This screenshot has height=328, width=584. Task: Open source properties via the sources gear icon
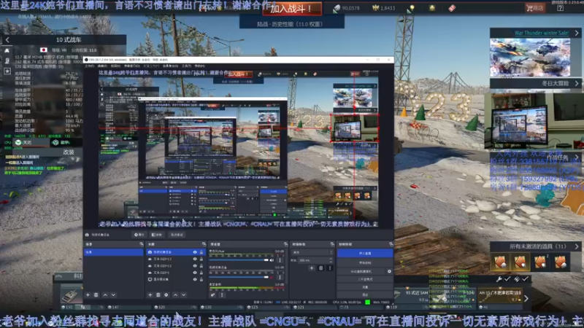click(x=166, y=295)
